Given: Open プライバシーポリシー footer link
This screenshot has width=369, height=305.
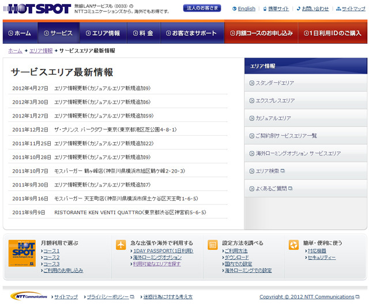Looking at the screenshot, I should (x=108, y=297).
